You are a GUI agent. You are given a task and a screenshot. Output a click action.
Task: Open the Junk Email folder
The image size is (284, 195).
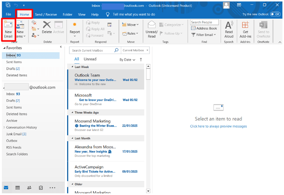pyautogui.click(x=16, y=134)
